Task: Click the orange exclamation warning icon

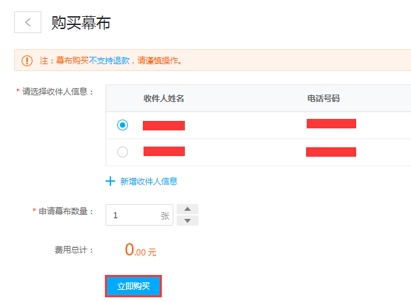Action: coord(27,61)
